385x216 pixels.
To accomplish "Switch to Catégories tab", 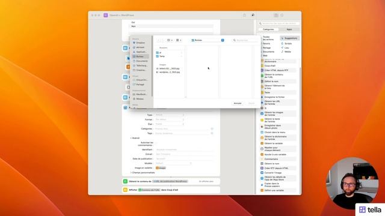I will coord(268,29).
